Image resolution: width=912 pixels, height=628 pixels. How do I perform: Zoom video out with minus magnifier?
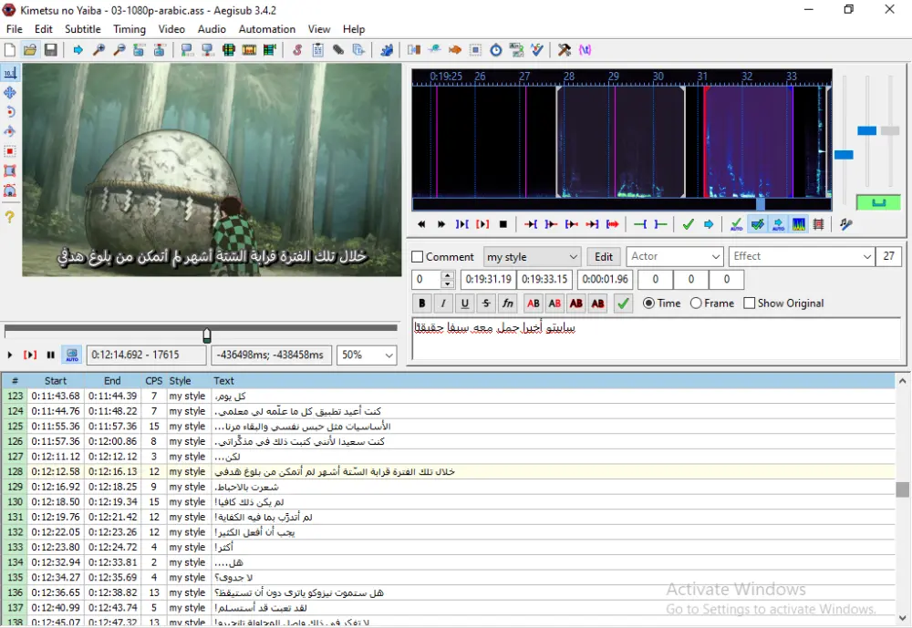point(119,50)
